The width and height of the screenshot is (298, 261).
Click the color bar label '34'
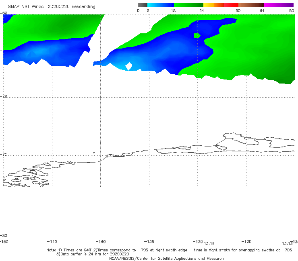(x=202, y=10)
